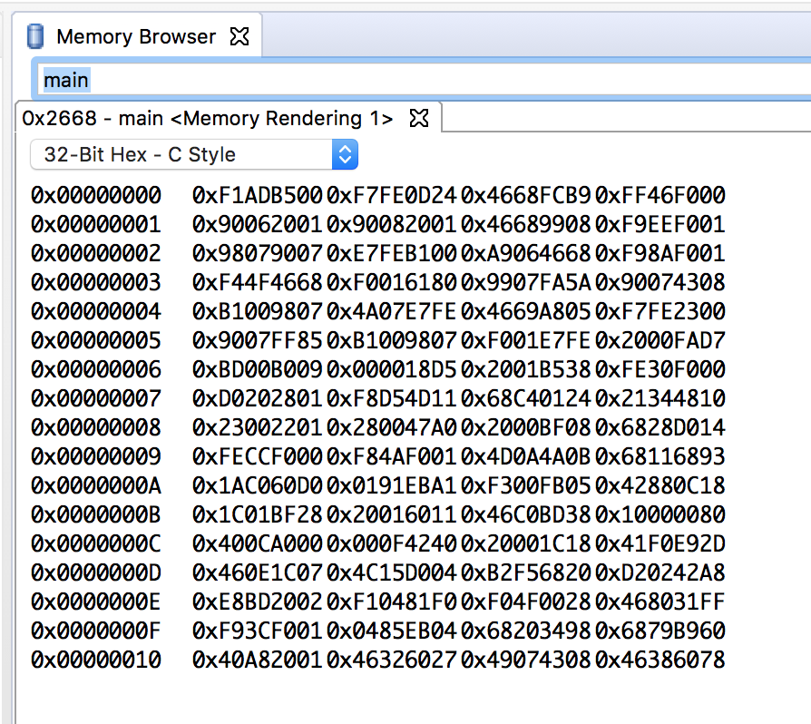Select memory value 0xBD00B009
This screenshot has width=811, height=724.
tap(257, 369)
